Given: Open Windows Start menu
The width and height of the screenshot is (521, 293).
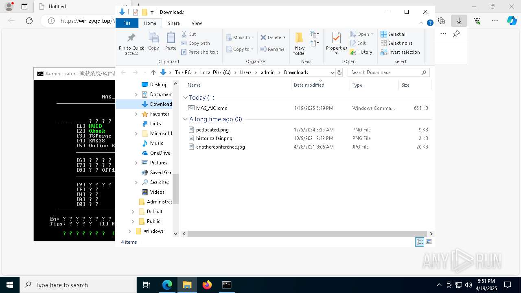Looking at the screenshot, I should (x=9, y=285).
